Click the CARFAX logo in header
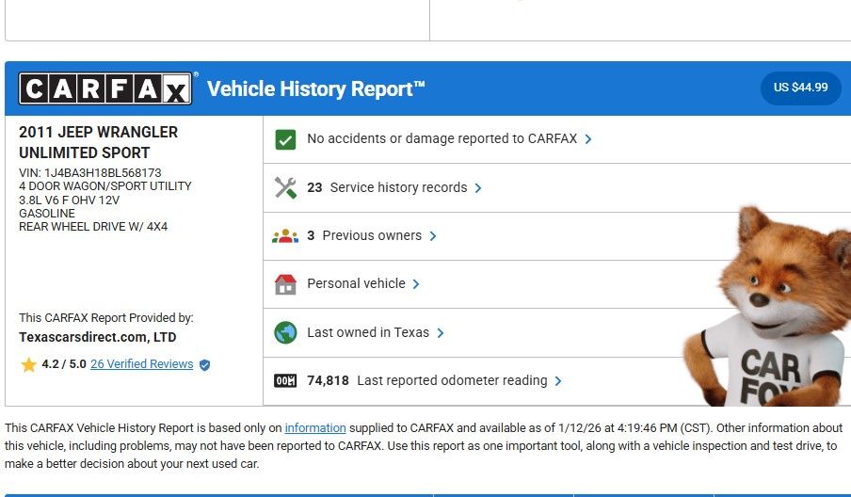Screen dimensions: 851x497 105,88
